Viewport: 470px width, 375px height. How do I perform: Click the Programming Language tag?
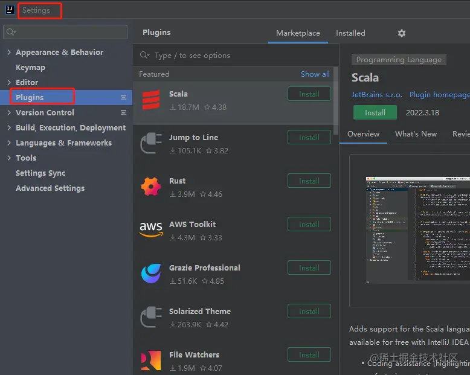click(399, 60)
